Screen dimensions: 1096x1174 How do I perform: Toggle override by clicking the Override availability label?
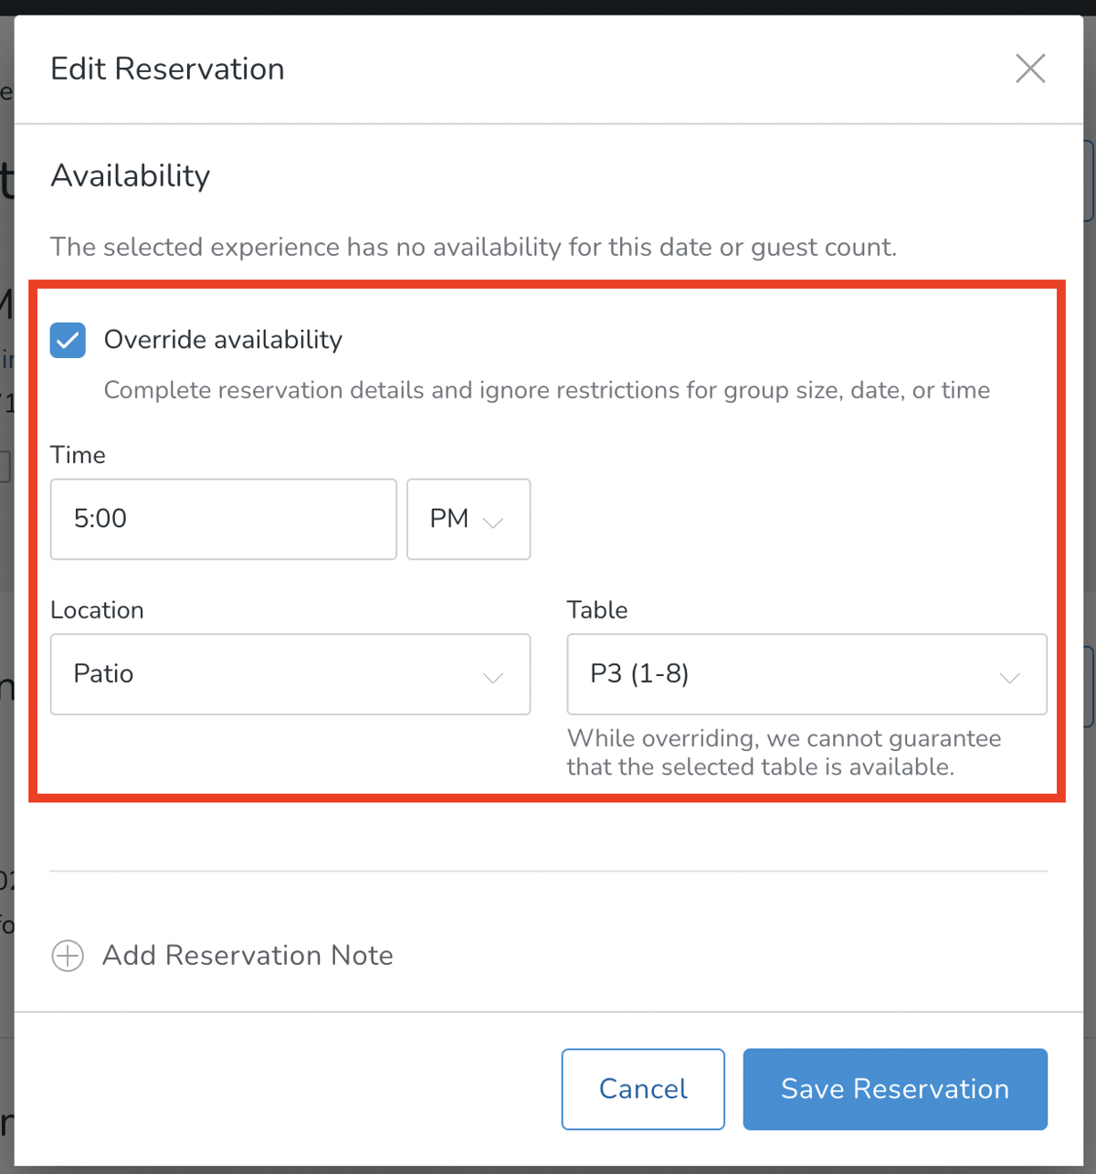[x=223, y=339]
